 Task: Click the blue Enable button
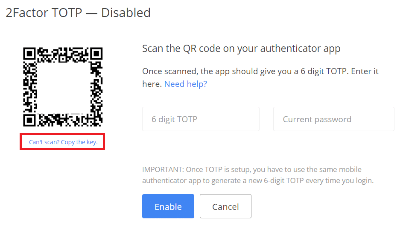[x=168, y=206]
